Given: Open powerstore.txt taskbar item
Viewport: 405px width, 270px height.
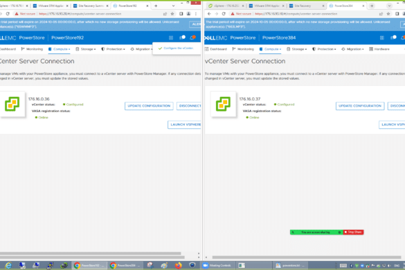Looking at the screenshot, I should click(x=291, y=265).
